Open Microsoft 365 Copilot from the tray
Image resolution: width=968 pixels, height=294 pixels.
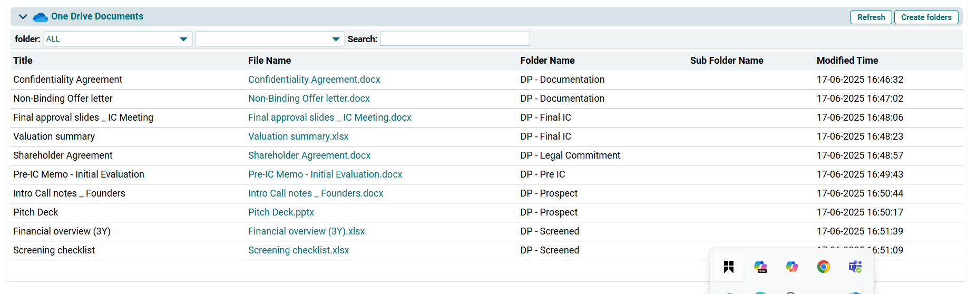point(760,267)
